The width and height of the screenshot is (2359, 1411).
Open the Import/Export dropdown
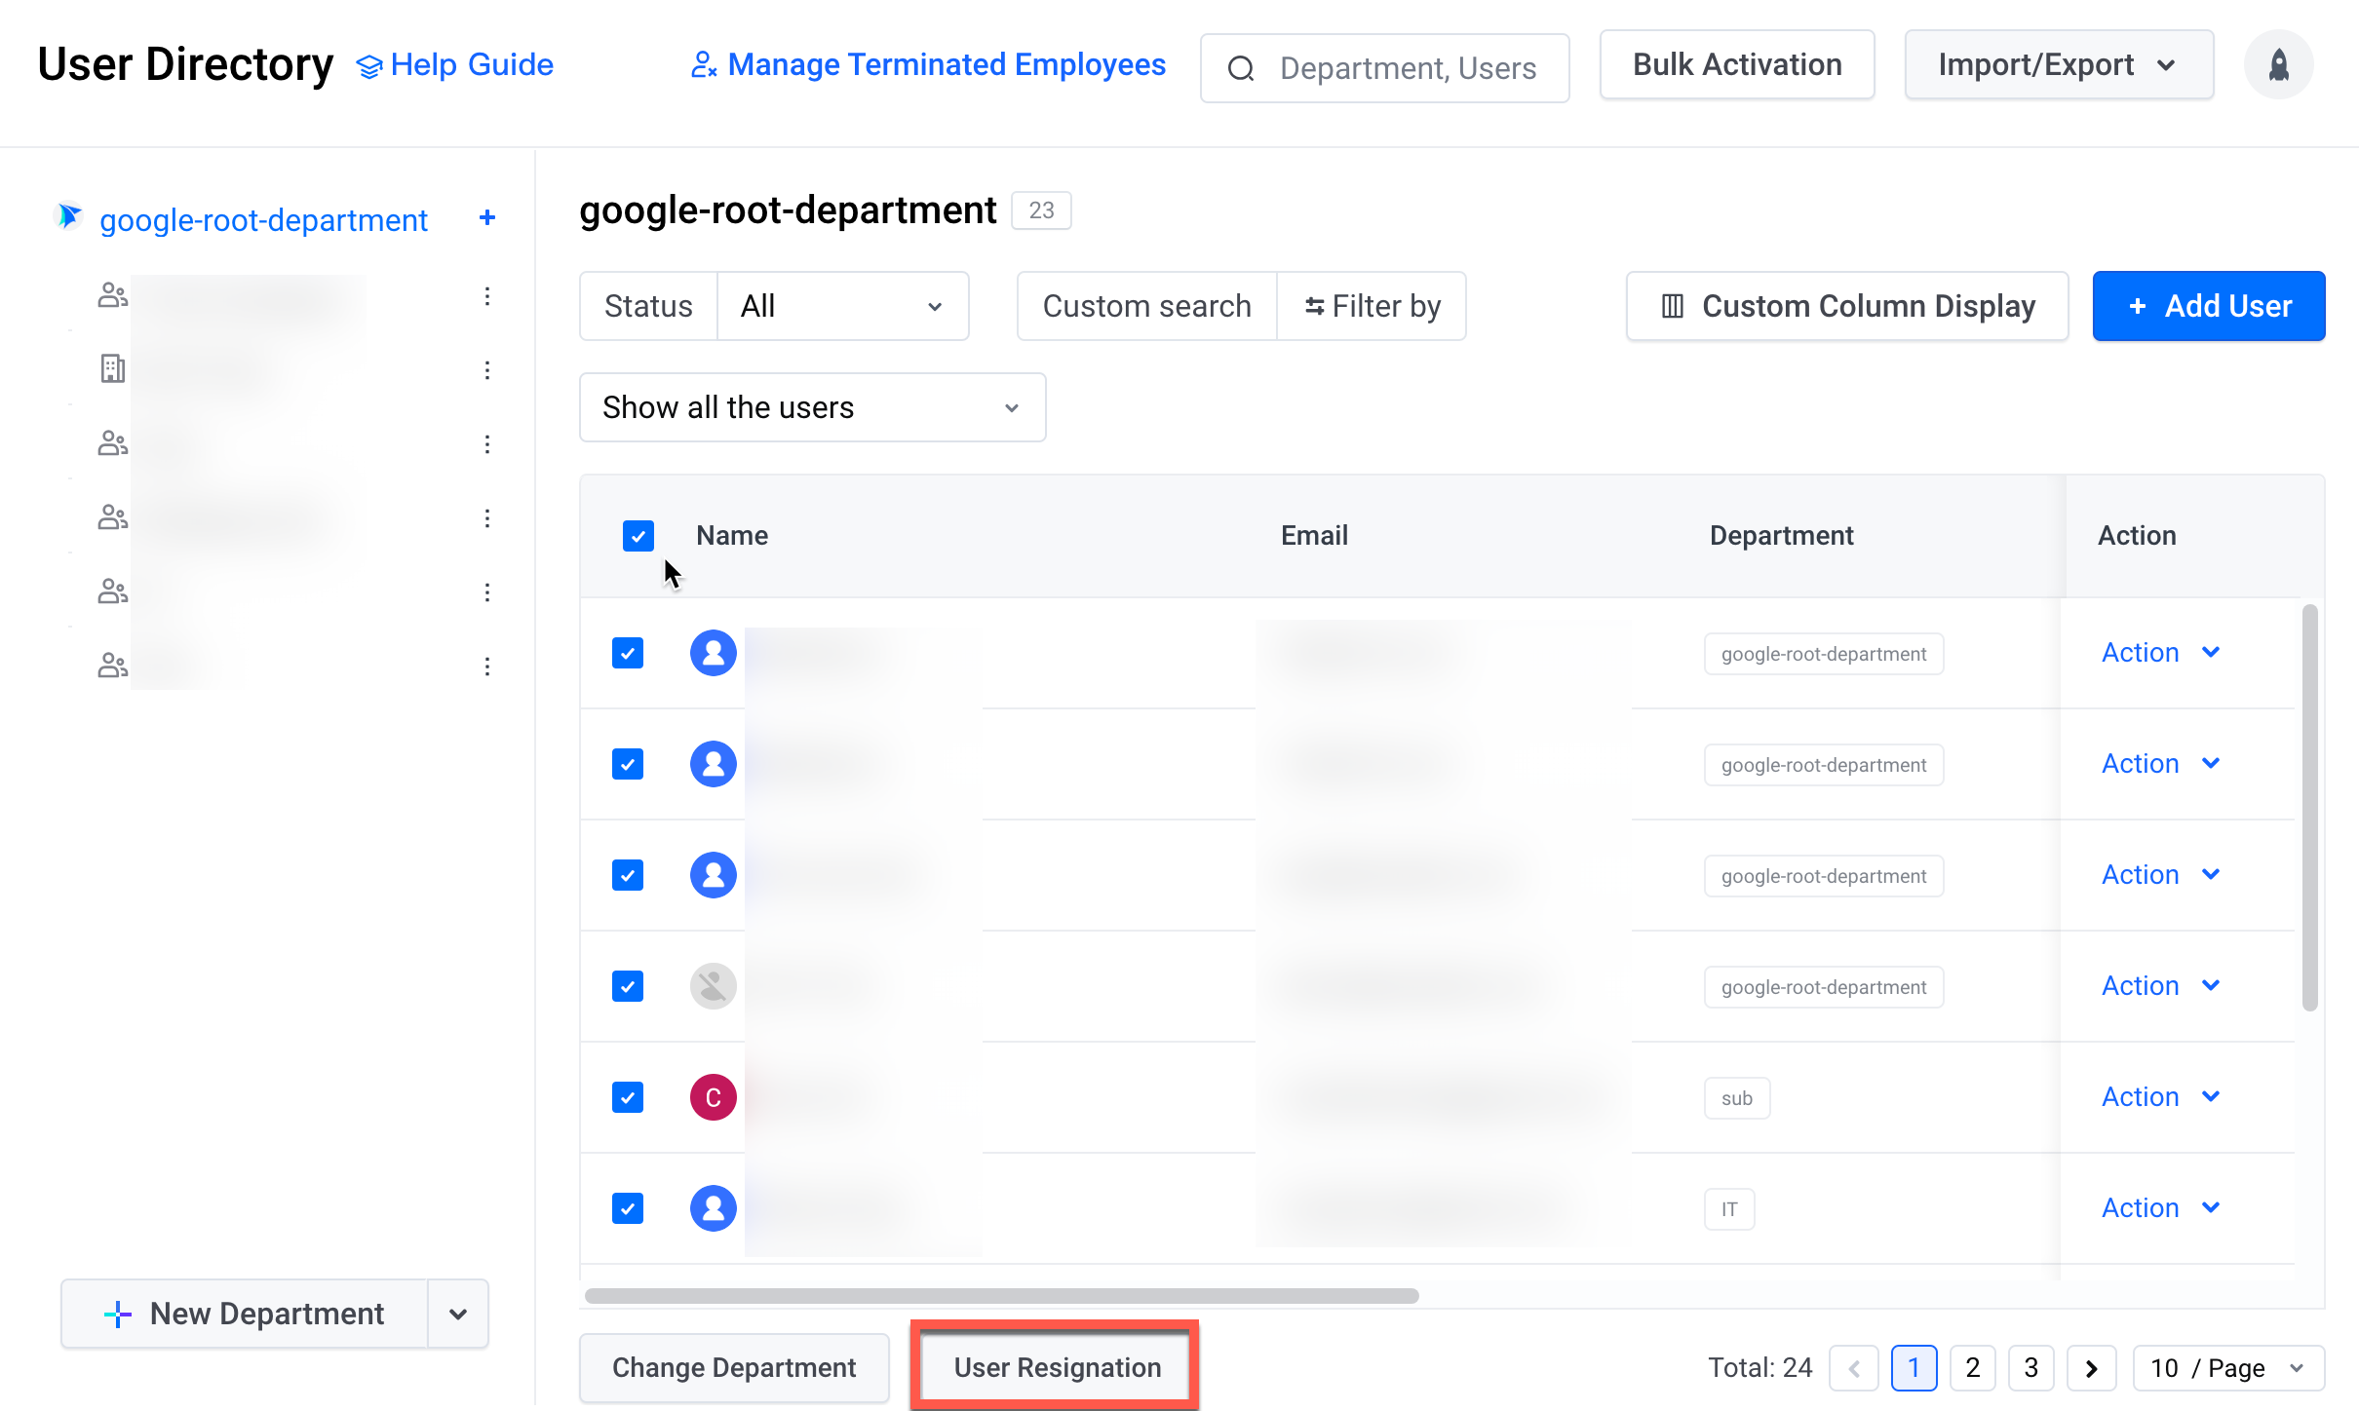pyautogui.click(x=2059, y=64)
